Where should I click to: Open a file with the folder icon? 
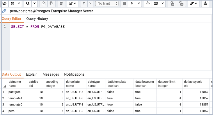pyautogui.click(x=4, y=3)
